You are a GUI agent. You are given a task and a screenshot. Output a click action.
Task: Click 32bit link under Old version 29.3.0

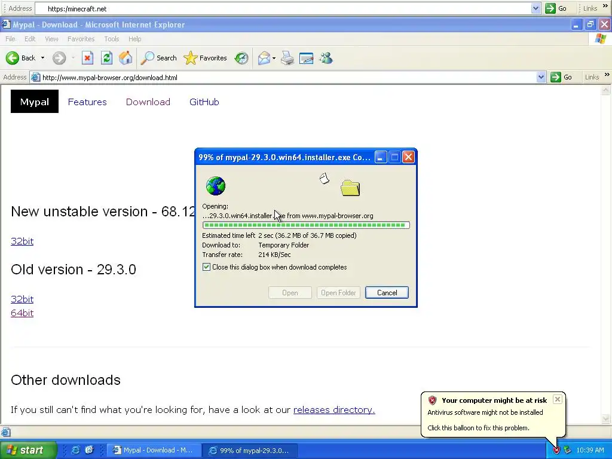coord(22,299)
